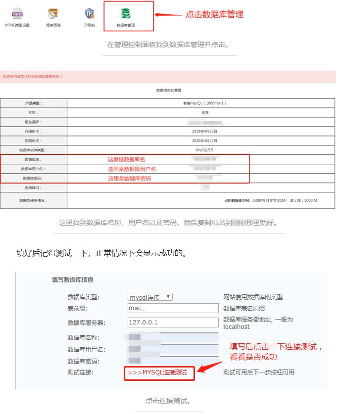Image resolution: width=338 pixels, height=414 pixels.
Task: Open the 程序预装 package icon
Action: (53, 14)
